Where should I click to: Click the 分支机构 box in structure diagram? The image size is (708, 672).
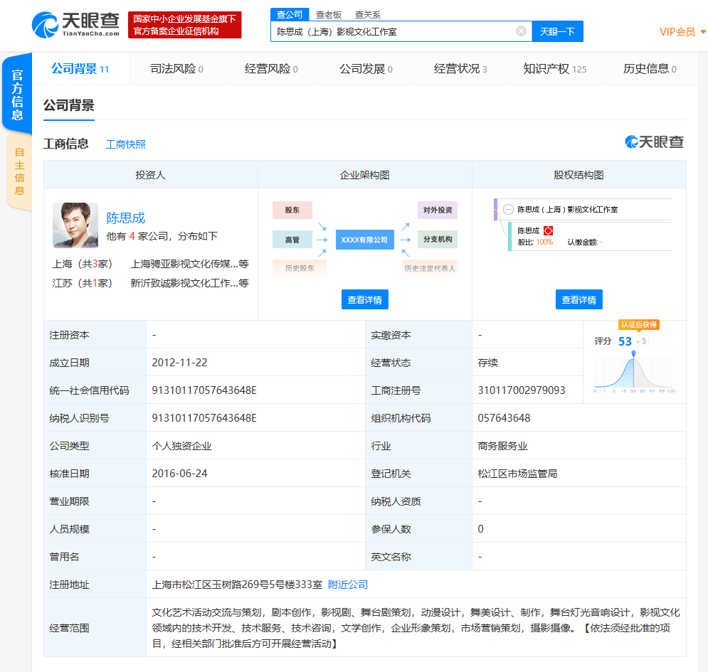(x=438, y=239)
